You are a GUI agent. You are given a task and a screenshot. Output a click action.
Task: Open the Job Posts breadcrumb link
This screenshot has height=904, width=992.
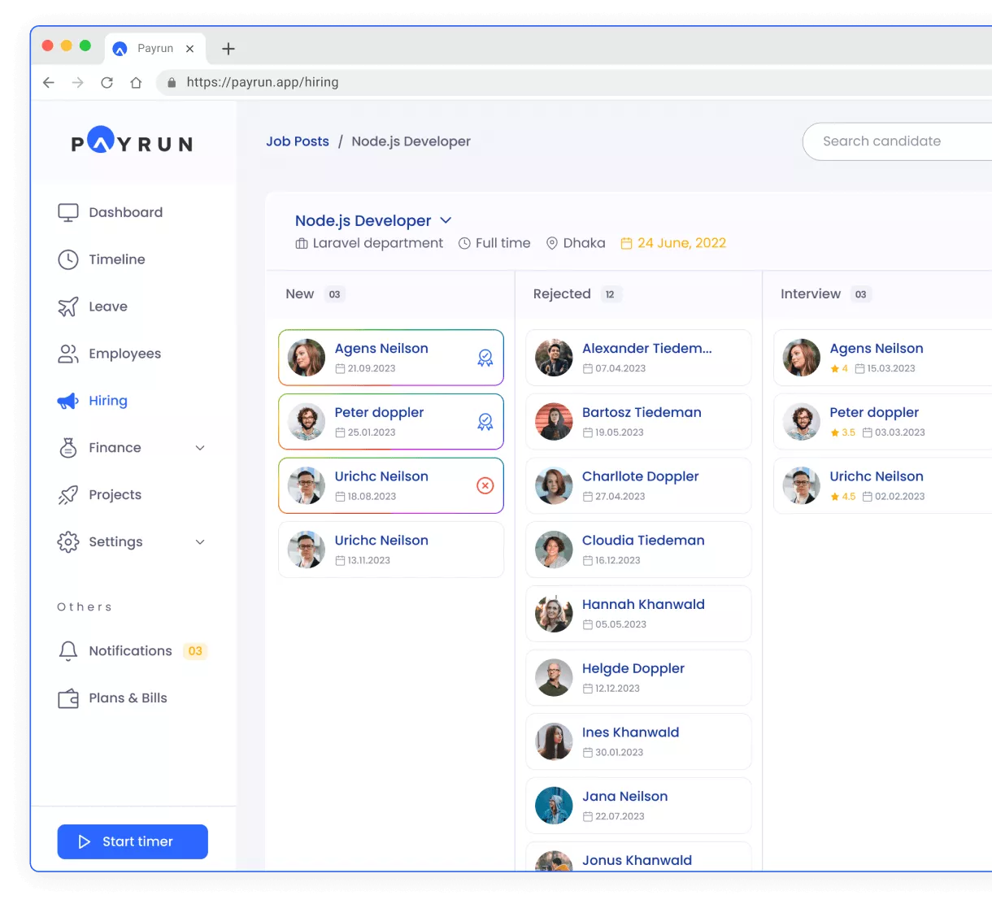pos(298,141)
